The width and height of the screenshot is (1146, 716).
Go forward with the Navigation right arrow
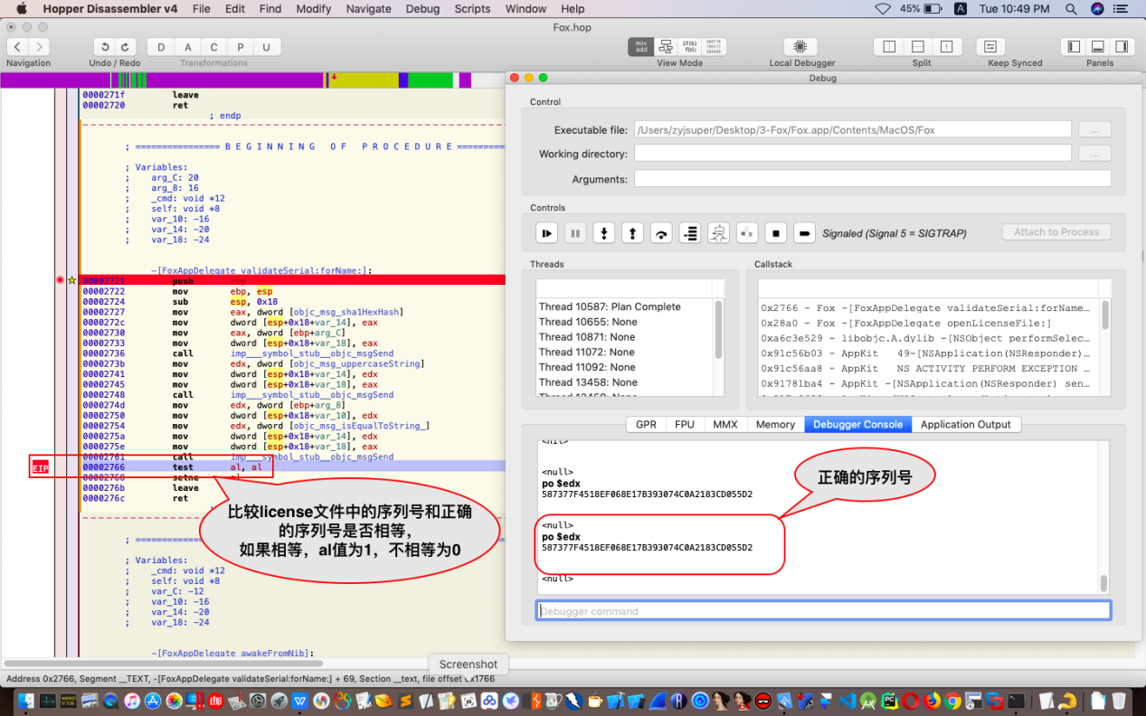point(39,47)
